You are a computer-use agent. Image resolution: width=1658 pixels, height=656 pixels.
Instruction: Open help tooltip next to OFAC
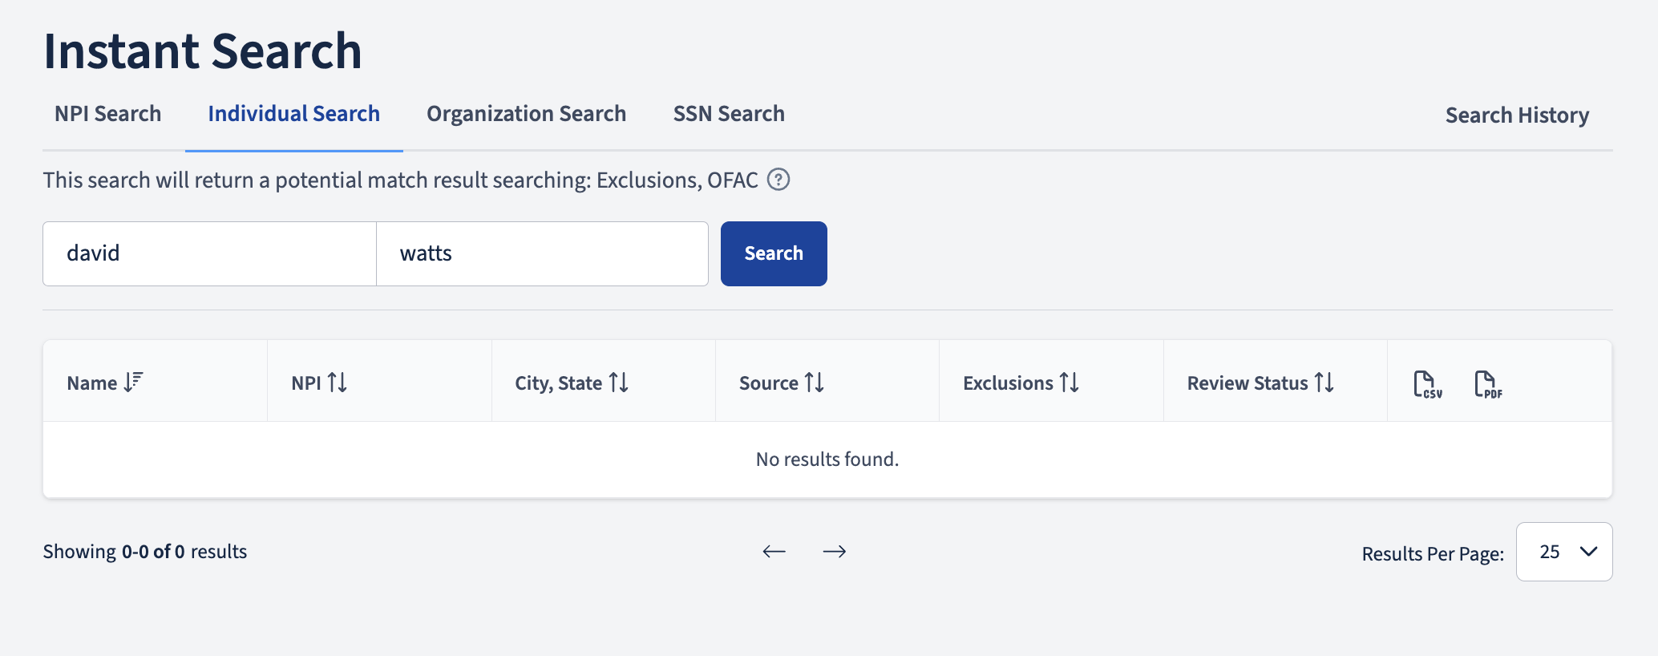click(778, 180)
